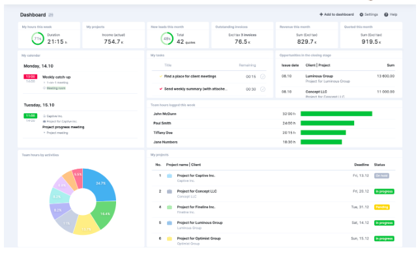The height and width of the screenshot is (254, 418).
Task: Open Project for Luminous Group in projects list
Action: pos(200,223)
